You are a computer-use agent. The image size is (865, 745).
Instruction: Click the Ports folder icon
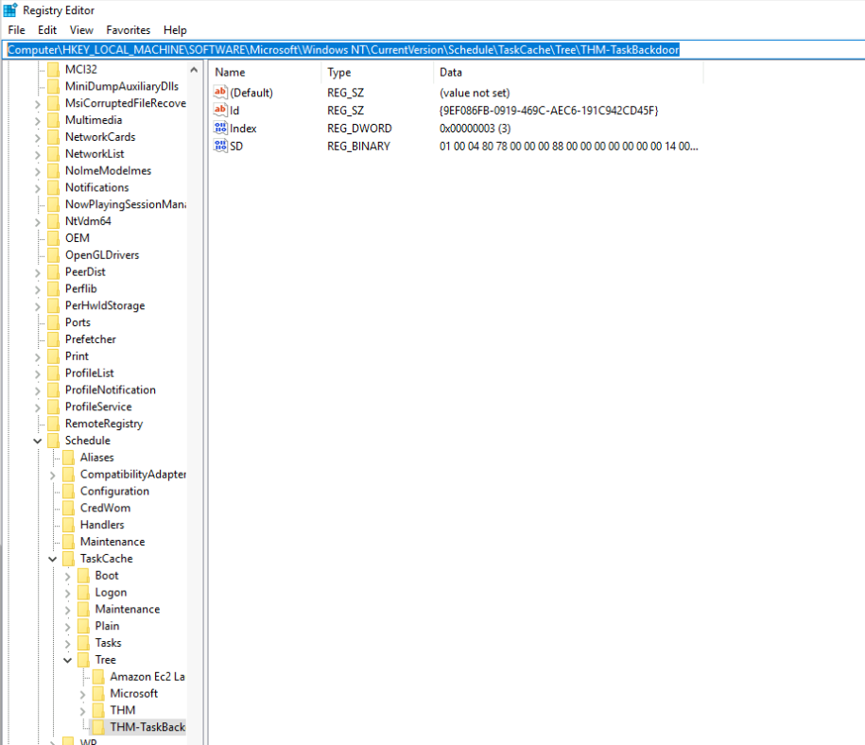[x=54, y=322]
